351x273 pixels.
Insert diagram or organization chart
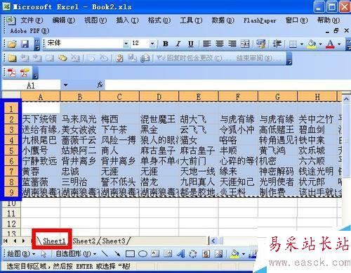point(193,254)
